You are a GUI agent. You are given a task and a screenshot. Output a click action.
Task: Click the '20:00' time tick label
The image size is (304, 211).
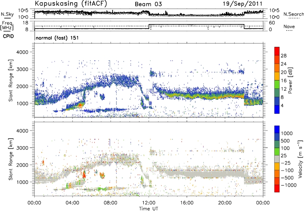(x=225, y=203)
